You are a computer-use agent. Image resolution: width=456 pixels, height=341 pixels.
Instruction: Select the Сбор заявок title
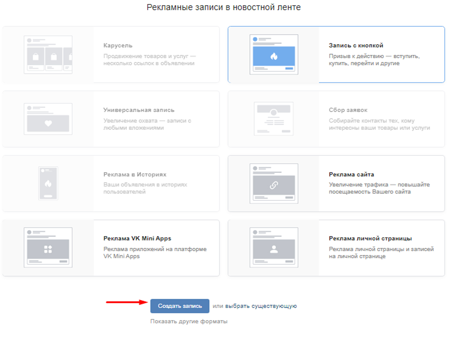348,110
